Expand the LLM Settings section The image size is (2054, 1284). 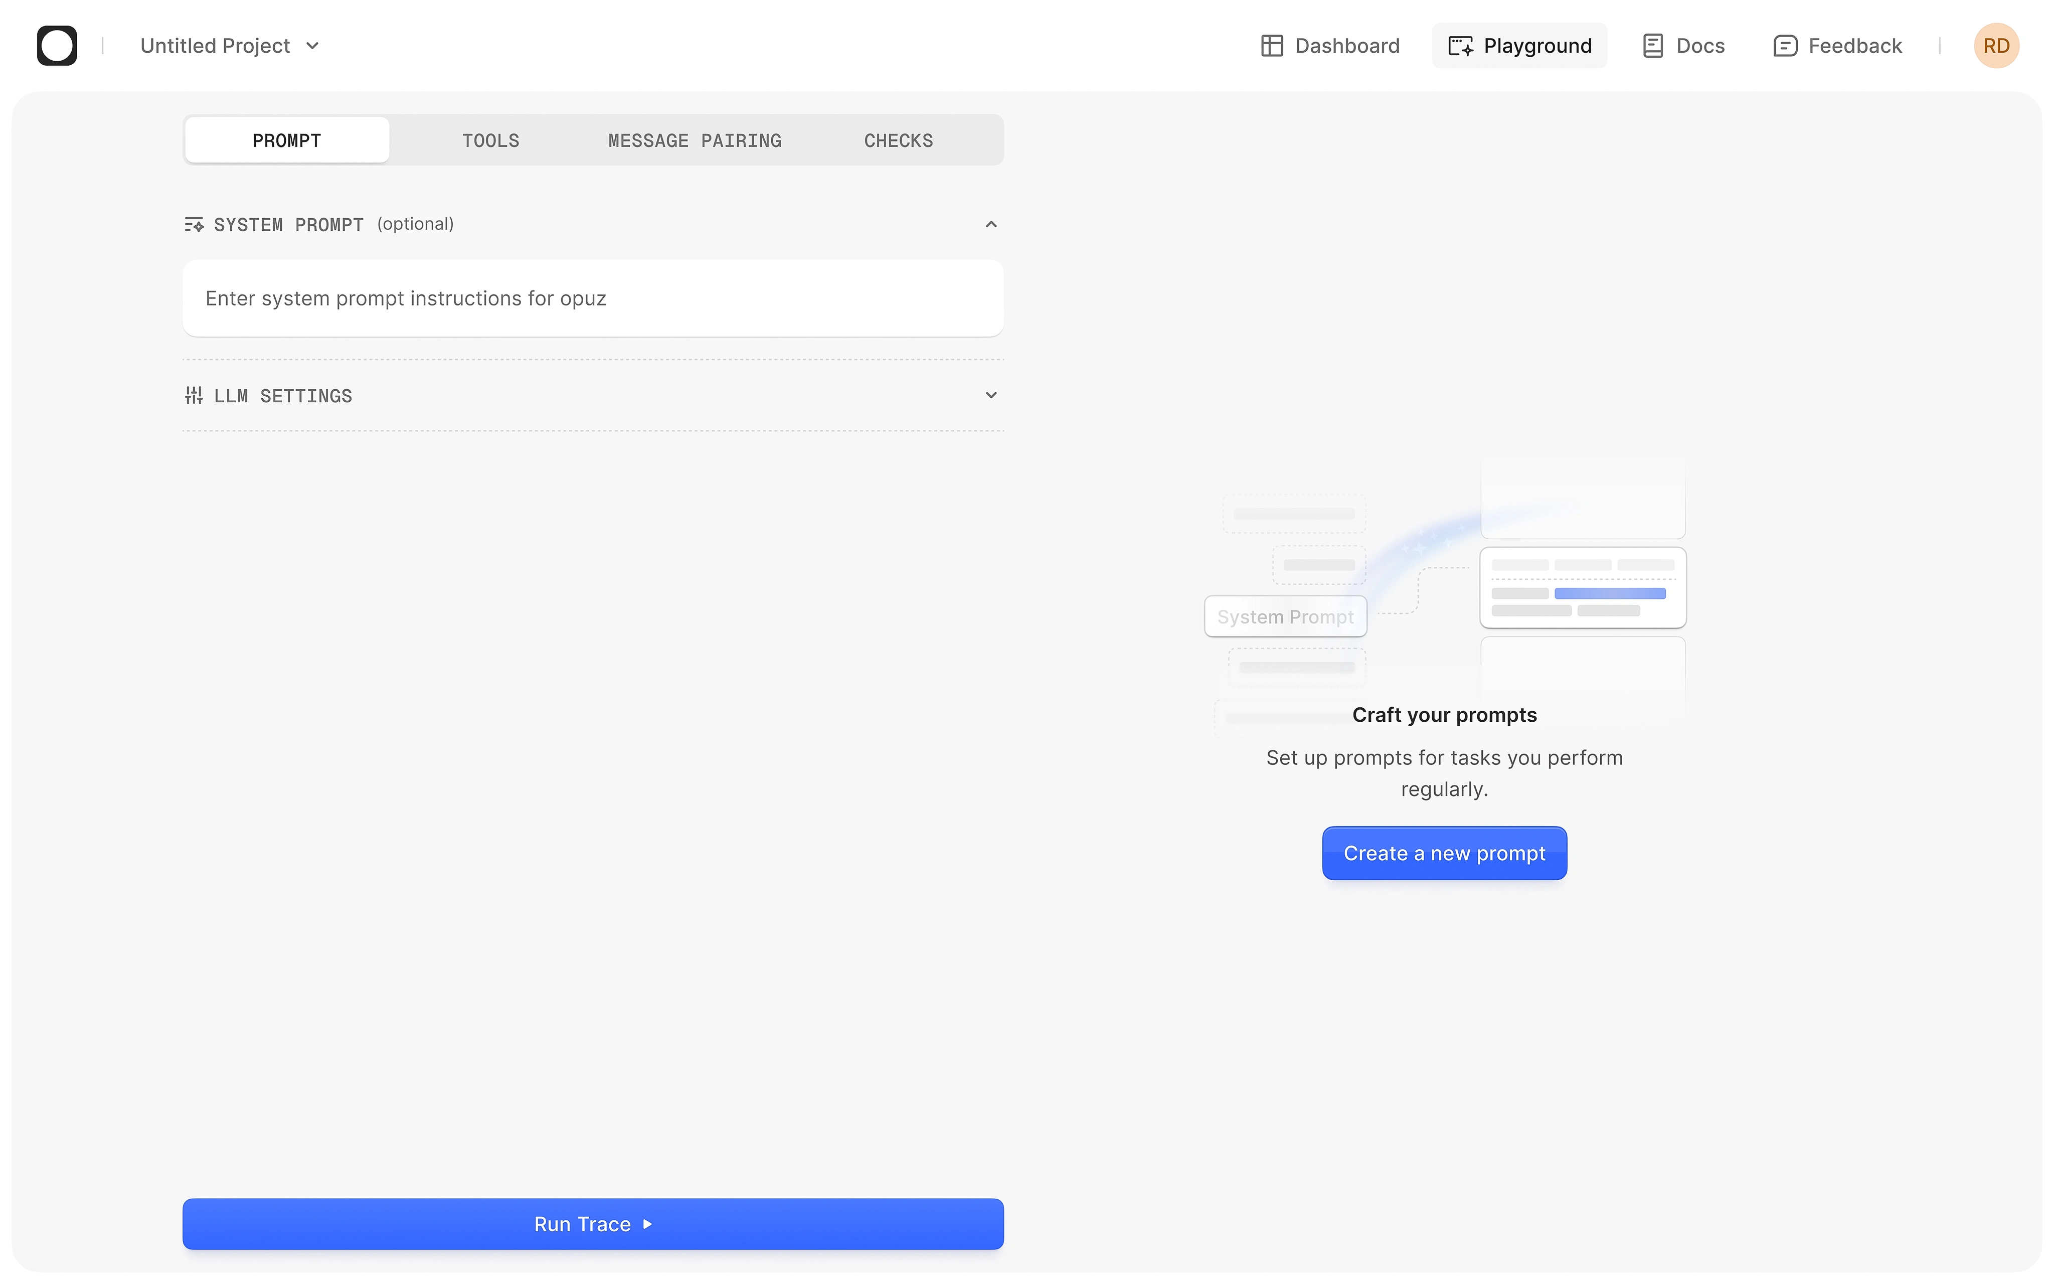(990, 396)
